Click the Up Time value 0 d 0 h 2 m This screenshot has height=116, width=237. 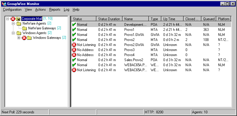click(171, 40)
